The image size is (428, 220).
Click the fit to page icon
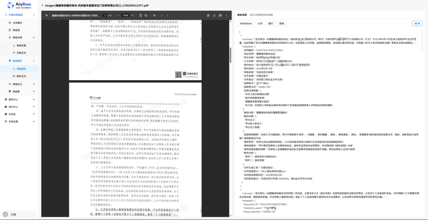tap(141, 15)
